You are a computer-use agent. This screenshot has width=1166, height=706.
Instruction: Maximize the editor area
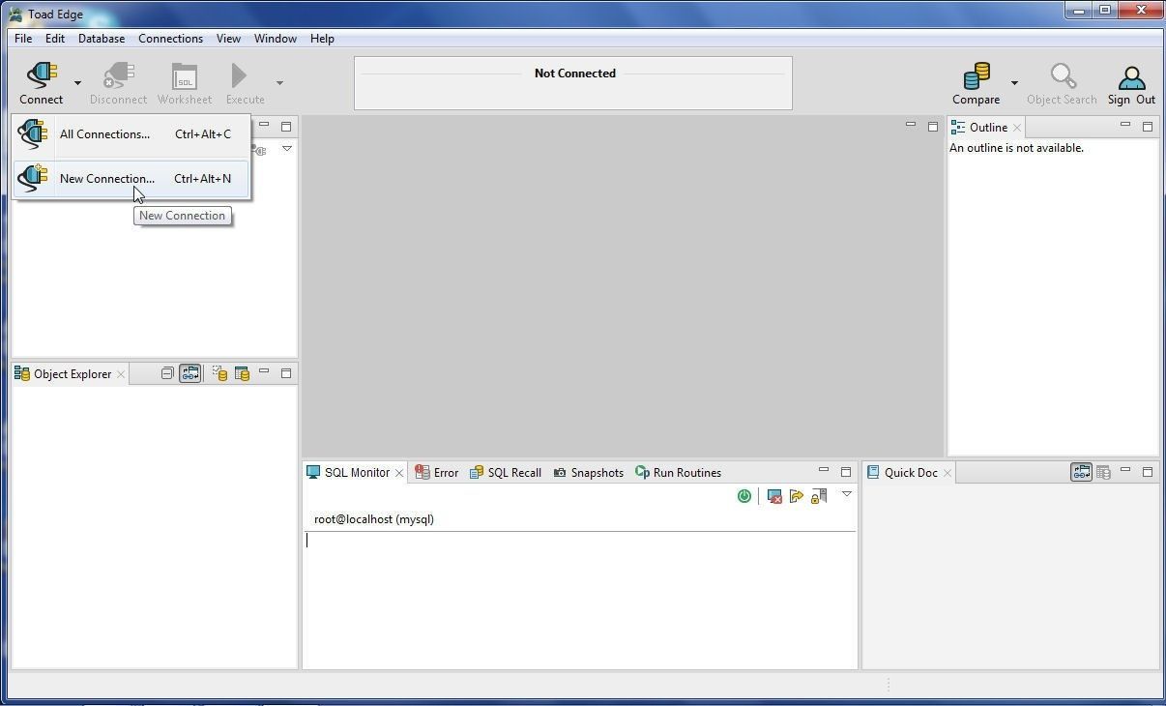pyautogui.click(x=933, y=127)
